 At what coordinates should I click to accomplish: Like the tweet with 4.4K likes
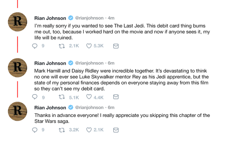pos(89,97)
